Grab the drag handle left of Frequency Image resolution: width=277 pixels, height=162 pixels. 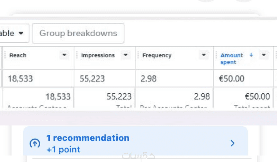pyautogui.click(x=138, y=55)
